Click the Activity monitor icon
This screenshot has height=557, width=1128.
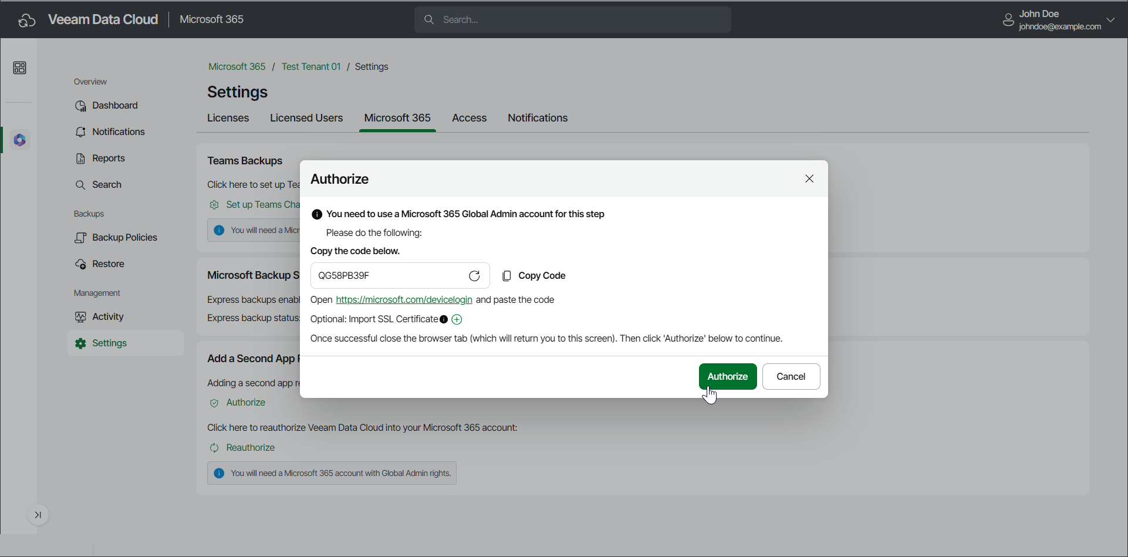(80, 317)
